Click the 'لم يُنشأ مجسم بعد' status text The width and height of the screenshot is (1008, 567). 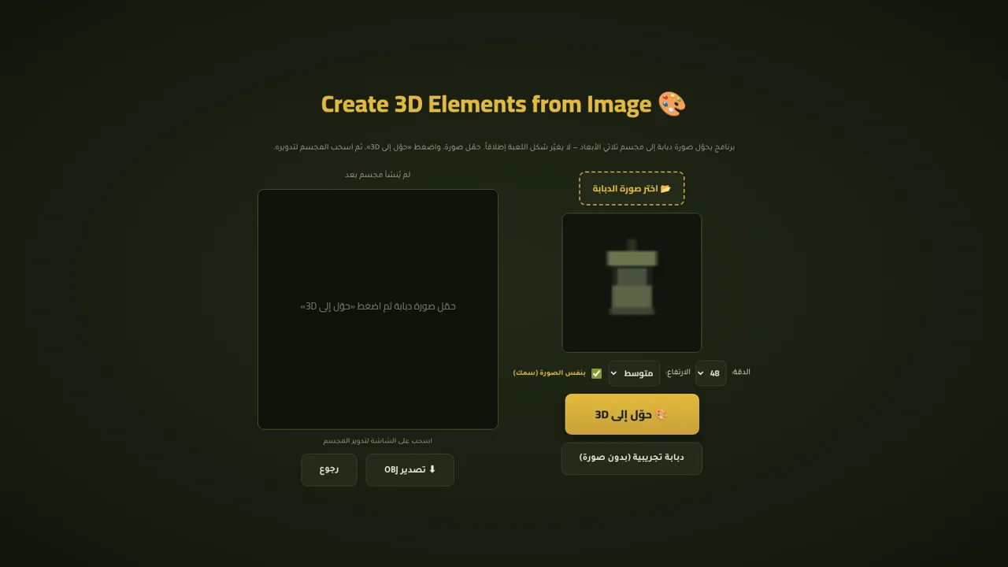pos(378,175)
